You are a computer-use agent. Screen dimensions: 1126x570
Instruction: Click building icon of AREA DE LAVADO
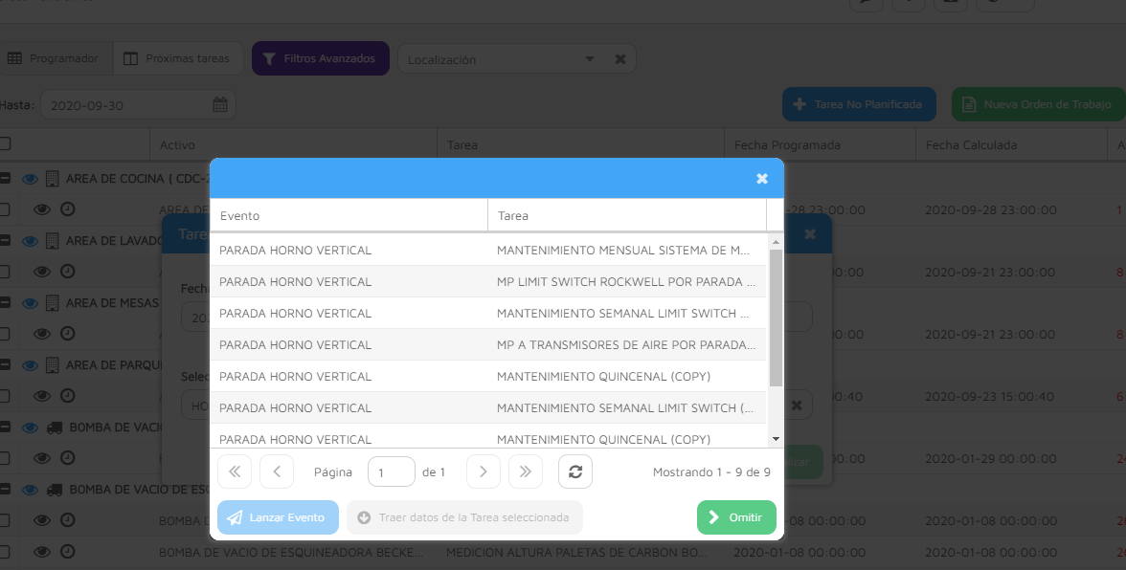52,241
